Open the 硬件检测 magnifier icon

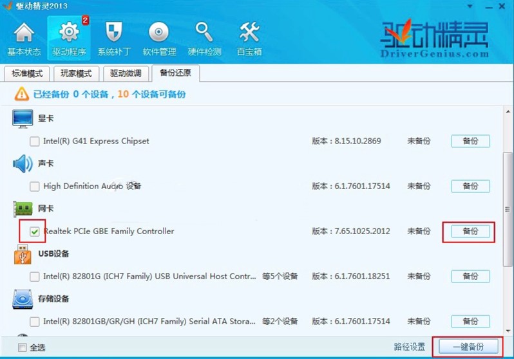[x=204, y=39]
